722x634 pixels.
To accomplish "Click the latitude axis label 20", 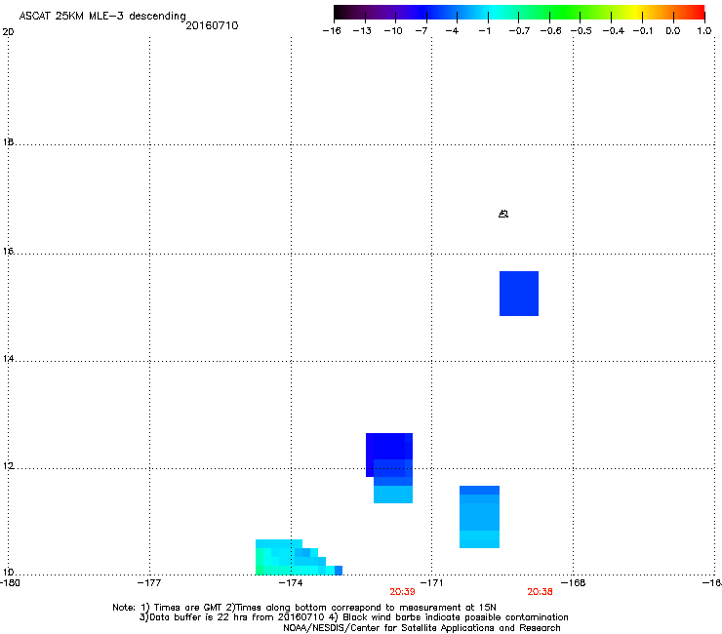I will [8, 32].
